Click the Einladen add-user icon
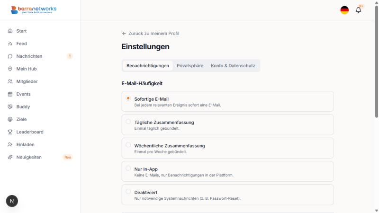The image size is (379, 213). [x=10, y=144]
